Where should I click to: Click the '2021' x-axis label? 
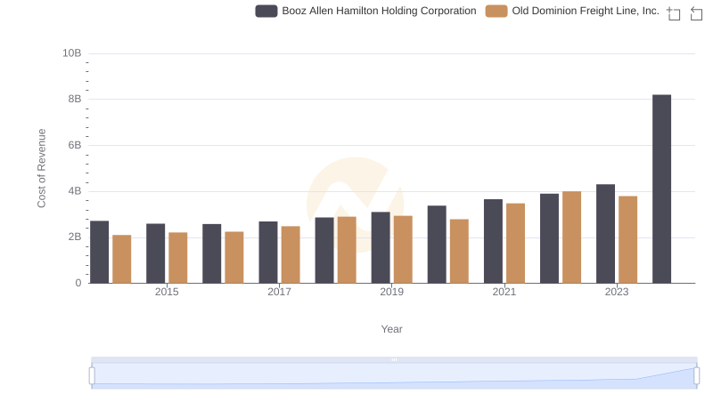(504, 292)
